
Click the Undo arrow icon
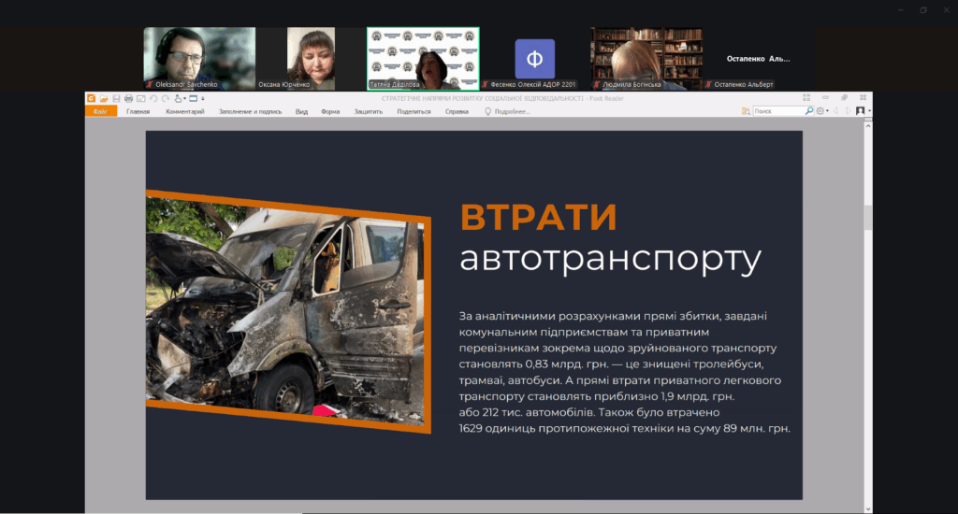pos(152,98)
